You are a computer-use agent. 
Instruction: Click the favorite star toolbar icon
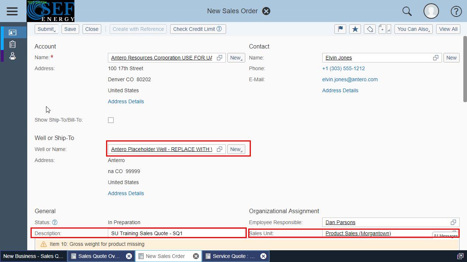[355, 29]
